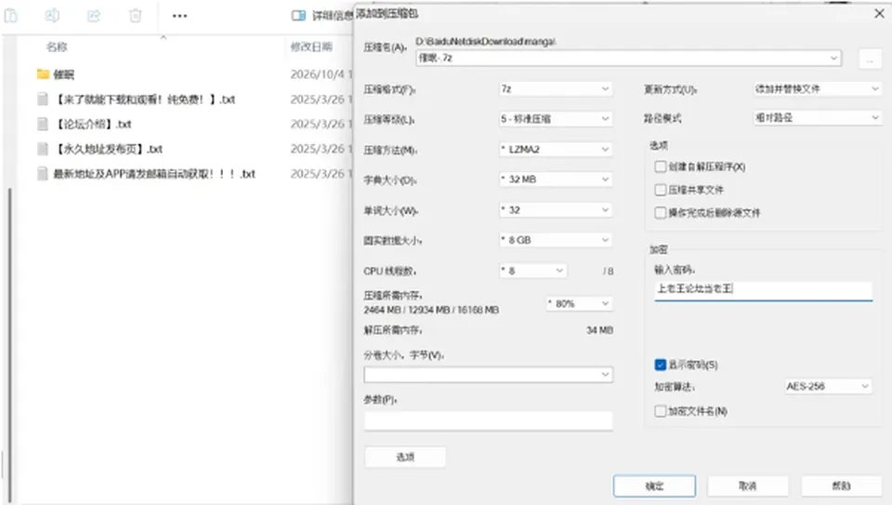
Task: Open the 固实数据大小 8 GB dropdown
Action: coord(556,240)
